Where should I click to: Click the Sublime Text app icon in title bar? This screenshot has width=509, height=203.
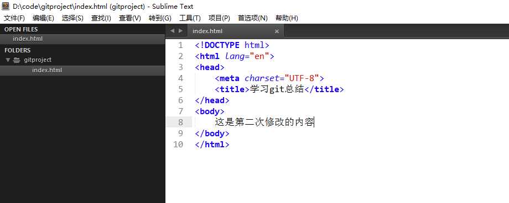coord(6,6)
